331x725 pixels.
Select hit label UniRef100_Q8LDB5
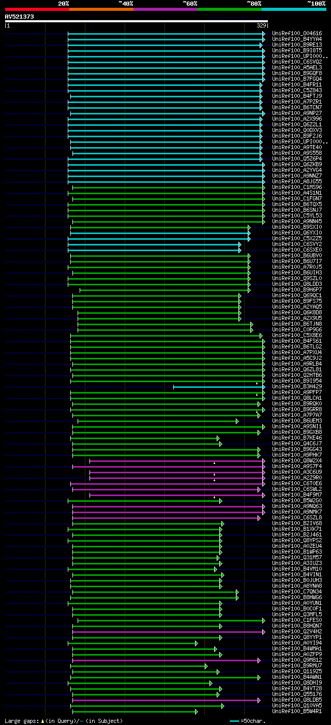(297, 700)
